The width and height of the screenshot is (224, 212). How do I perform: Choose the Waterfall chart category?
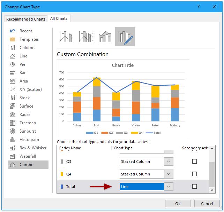coord(28,156)
